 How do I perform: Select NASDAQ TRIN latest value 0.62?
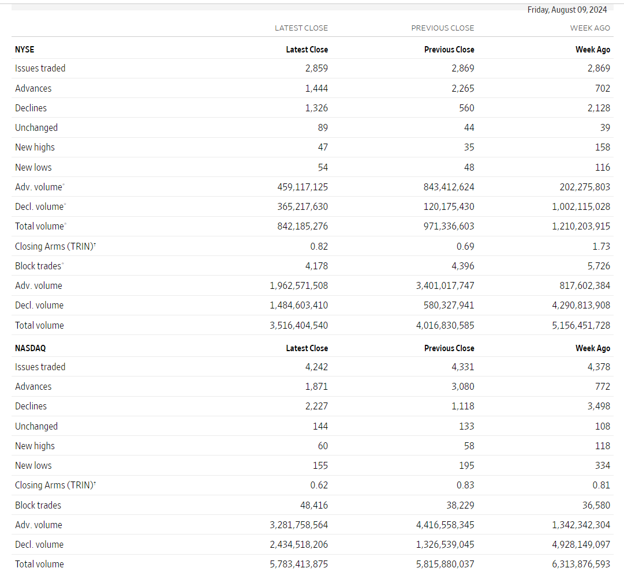click(x=319, y=486)
